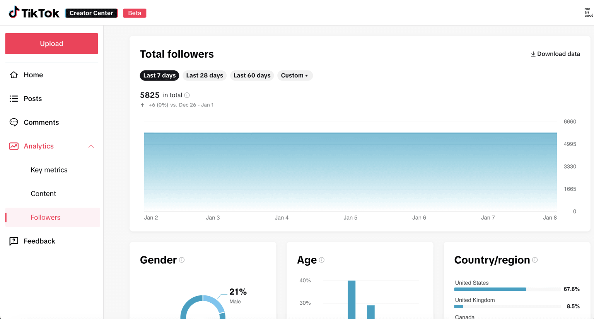Select the Posts sidebar icon
Image resolution: width=594 pixels, height=319 pixels.
[14, 99]
